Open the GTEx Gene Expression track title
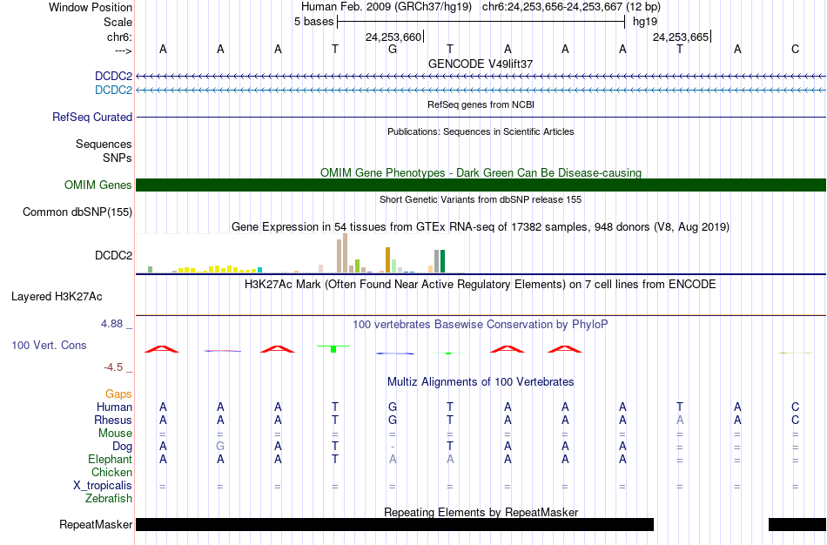This screenshot has height=545, width=827. 481,227
